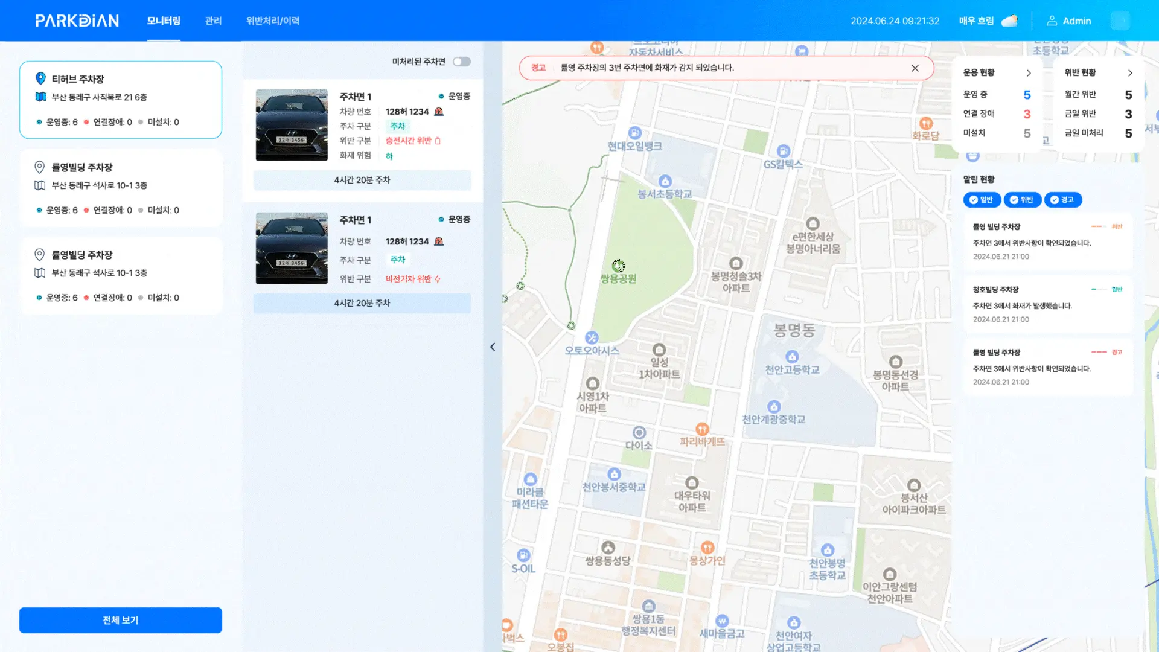
Task: Click the lightning icon next to 비전기차 위반
Action: [x=438, y=279]
